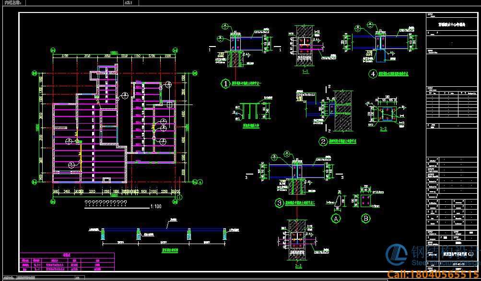Click the magenta component table at bottom-left
Image resolution: width=481 pixels, height=281 pixels.
point(66,264)
